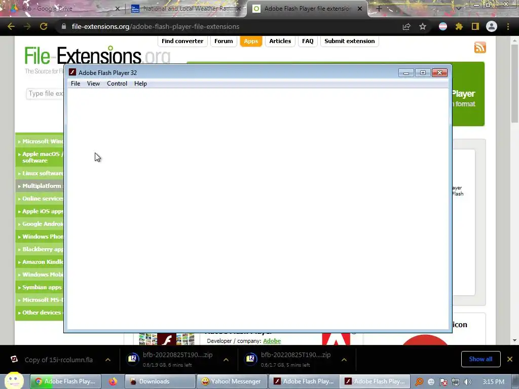Open a new Chrome tab

379,9
